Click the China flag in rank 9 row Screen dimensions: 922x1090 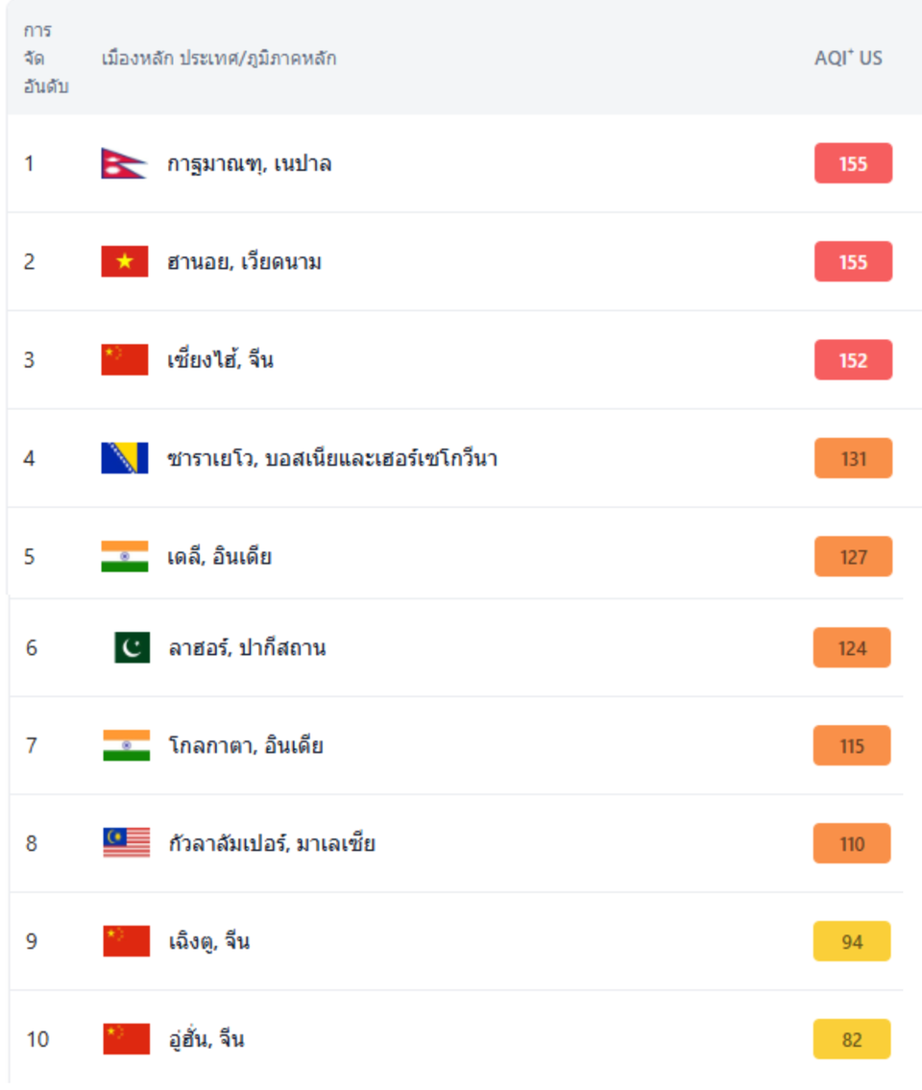(127, 942)
